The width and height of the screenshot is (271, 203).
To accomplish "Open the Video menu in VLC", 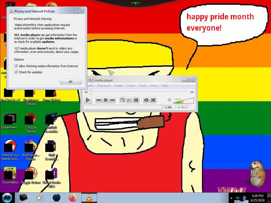I will click(x=131, y=86).
